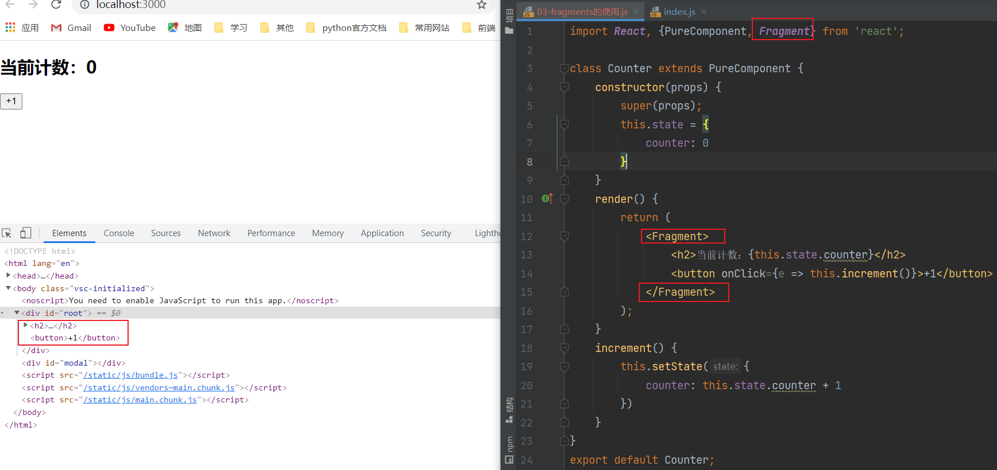Viewport: 997px width, 470px height.
Task: Toggle the device toolbar in DevTools
Action: point(25,233)
